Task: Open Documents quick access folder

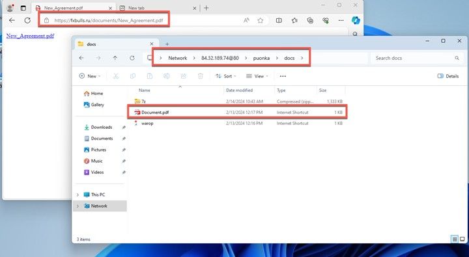Action: [98, 139]
